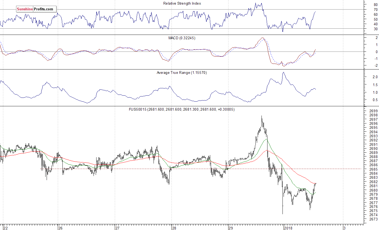Click the MACD axis value 2

click(377, 38)
